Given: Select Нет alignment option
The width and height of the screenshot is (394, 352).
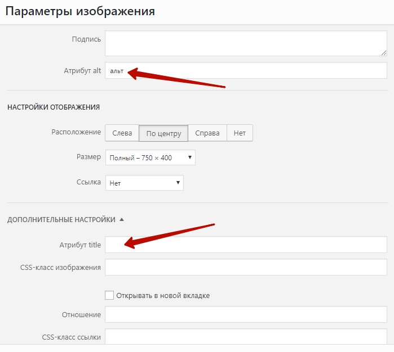Looking at the screenshot, I should pos(240,133).
